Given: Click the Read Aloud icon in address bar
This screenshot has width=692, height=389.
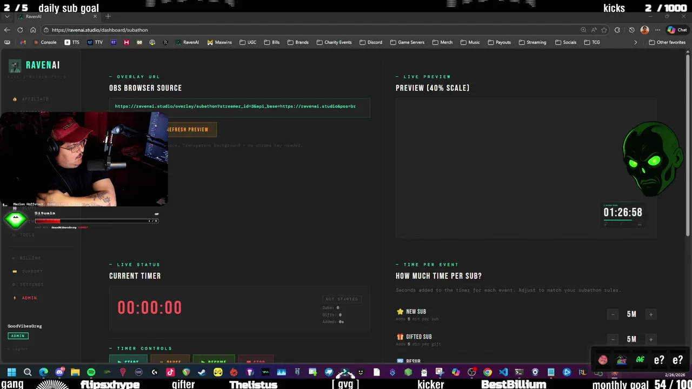Looking at the screenshot, I should [594, 30].
